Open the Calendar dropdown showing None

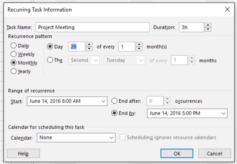(x=76, y=138)
